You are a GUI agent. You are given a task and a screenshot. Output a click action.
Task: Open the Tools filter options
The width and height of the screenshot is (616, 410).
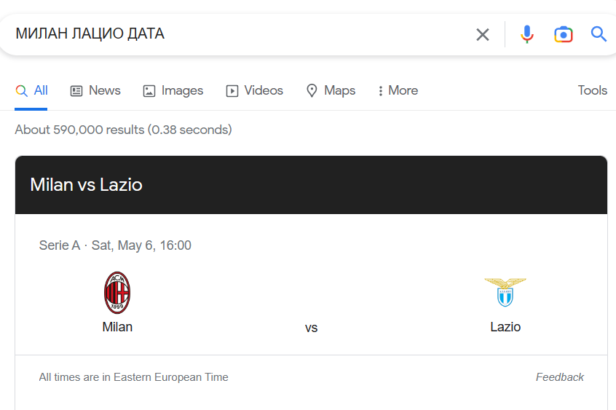(x=592, y=90)
